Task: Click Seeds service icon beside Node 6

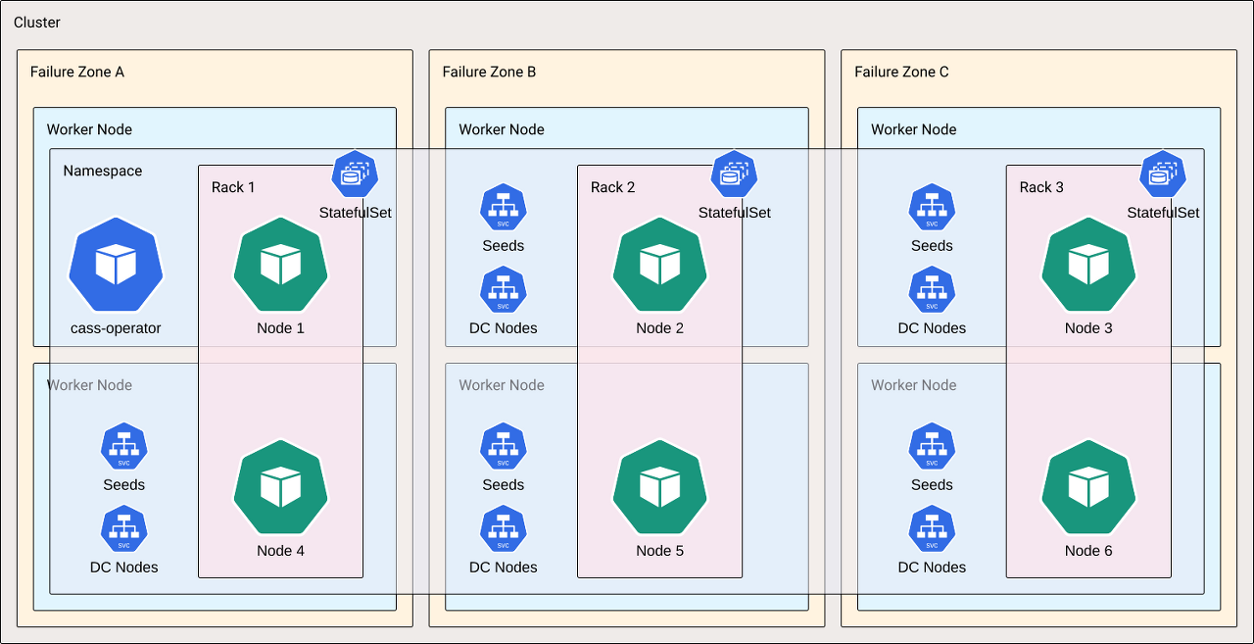Action: point(932,446)
